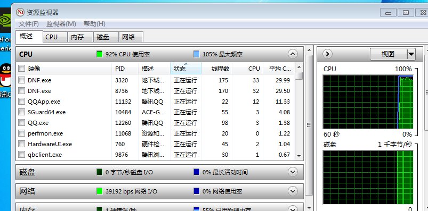The width and height of the screenshot is (428, 211).
Task: Expand the 内存 section chevron
Action: pos(293,209)
